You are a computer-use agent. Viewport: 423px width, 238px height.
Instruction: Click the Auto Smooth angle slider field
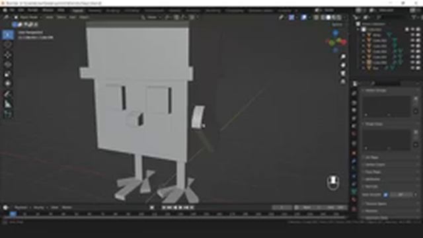401,194
